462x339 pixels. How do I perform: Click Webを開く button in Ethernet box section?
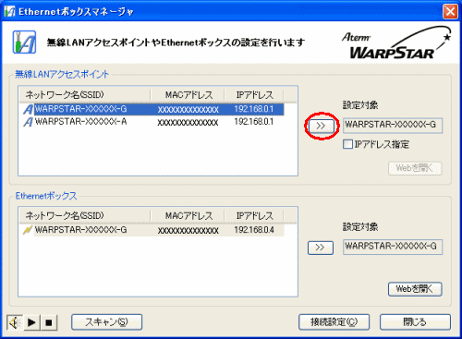coord(415,289)
